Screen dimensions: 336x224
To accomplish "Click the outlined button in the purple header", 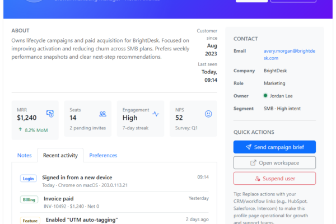I will pos(293,1).
